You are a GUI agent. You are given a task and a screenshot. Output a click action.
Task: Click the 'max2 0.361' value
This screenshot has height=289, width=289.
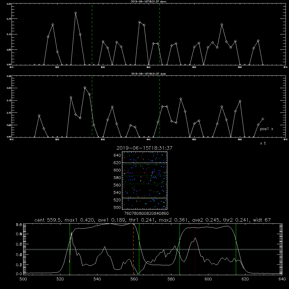click(x=174, y=220)
